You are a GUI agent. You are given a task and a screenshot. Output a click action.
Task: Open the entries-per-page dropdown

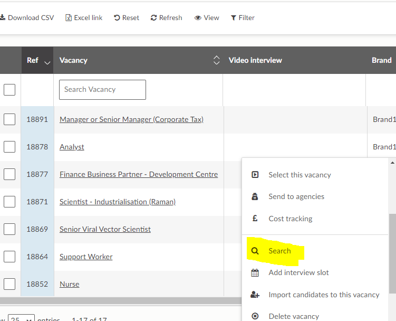22,318
